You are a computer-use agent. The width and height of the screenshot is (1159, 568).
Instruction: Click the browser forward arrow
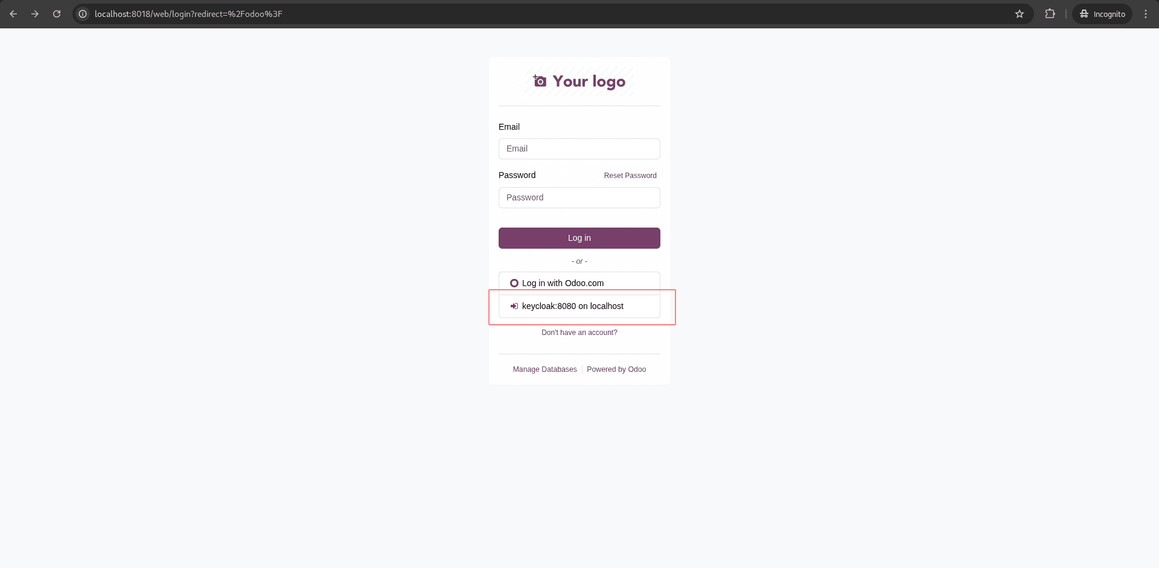click(x=35, y=13)
